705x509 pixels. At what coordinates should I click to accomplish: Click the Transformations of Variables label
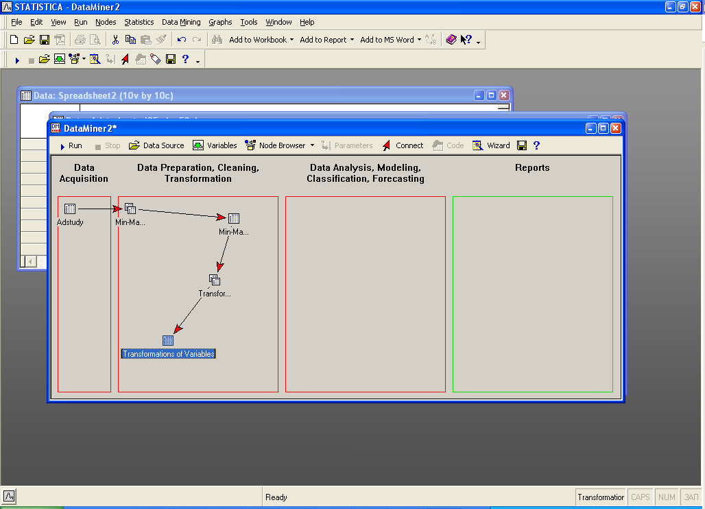pos(168,354)
